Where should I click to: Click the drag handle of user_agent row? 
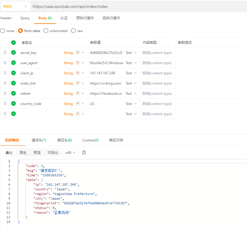(5, 63)
